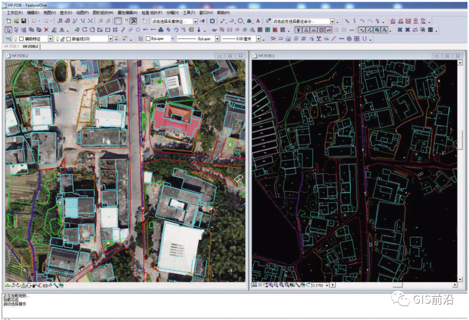The height and width of the screenshot is (320, 469).
Task: Click zoom-out magnifier in HF.FDB:1 window toolbar
Action: (275, 285)
